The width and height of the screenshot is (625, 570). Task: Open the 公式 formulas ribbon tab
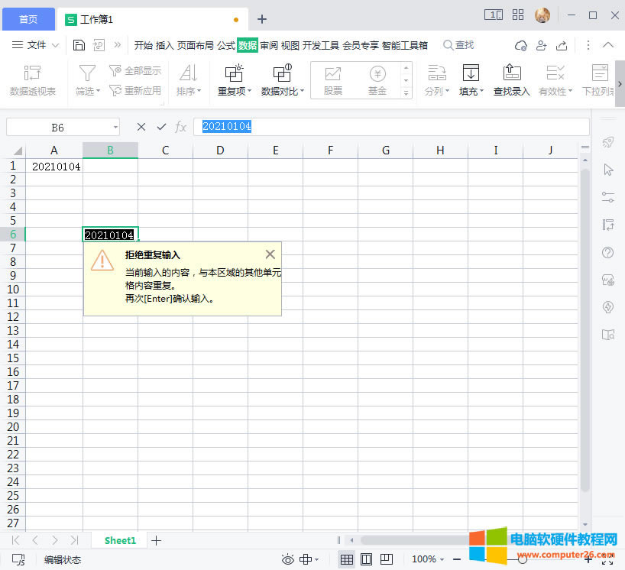226,45
